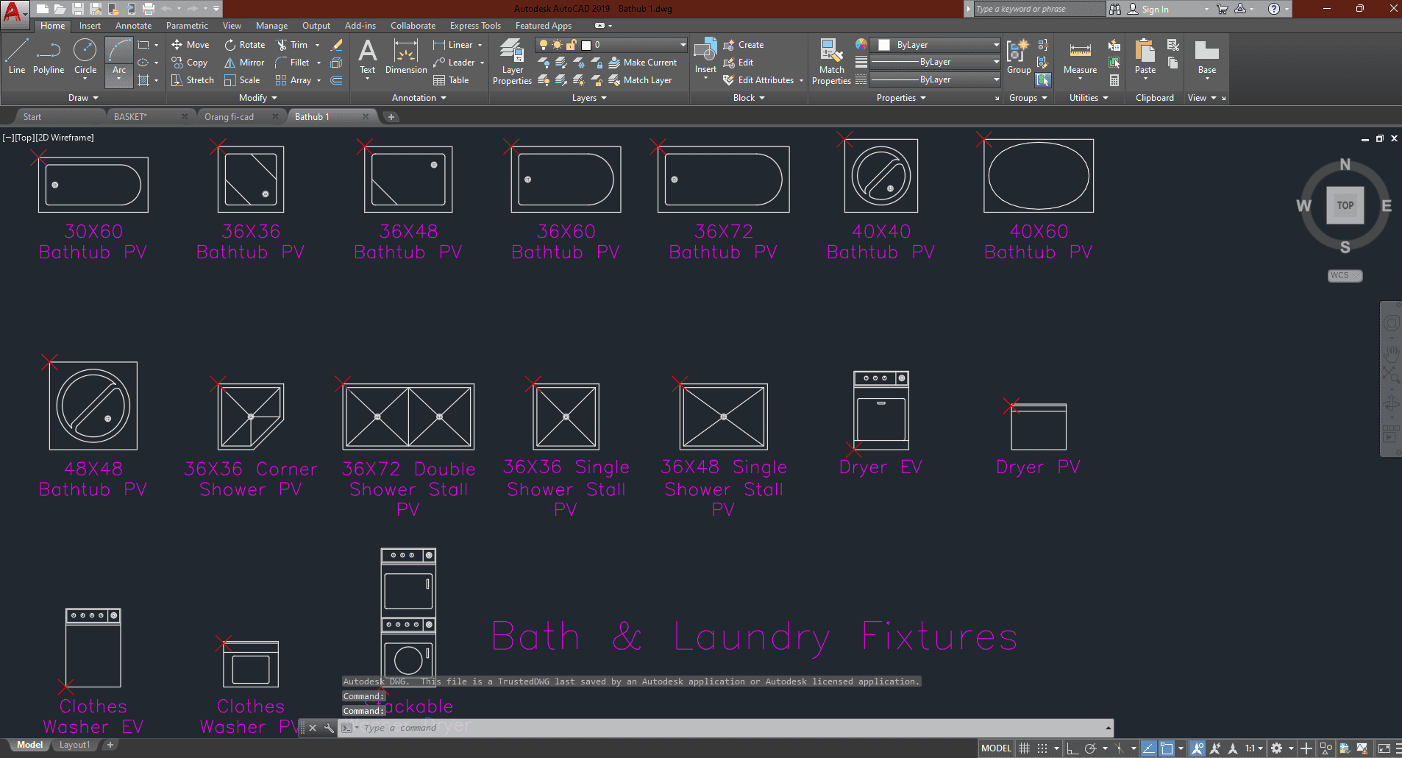
Task: Activate the Circle tool
Action: pyautogui.click(x=85, y=57)
